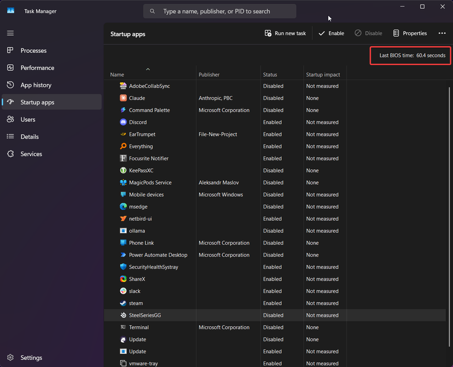Open the Services page
453x367 pixels.
(x=52, y=154)
